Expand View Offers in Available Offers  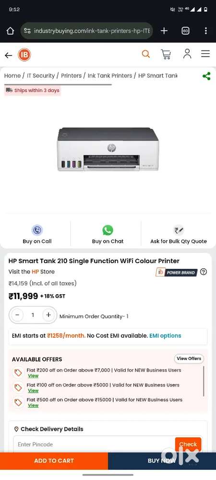[189, 359]
